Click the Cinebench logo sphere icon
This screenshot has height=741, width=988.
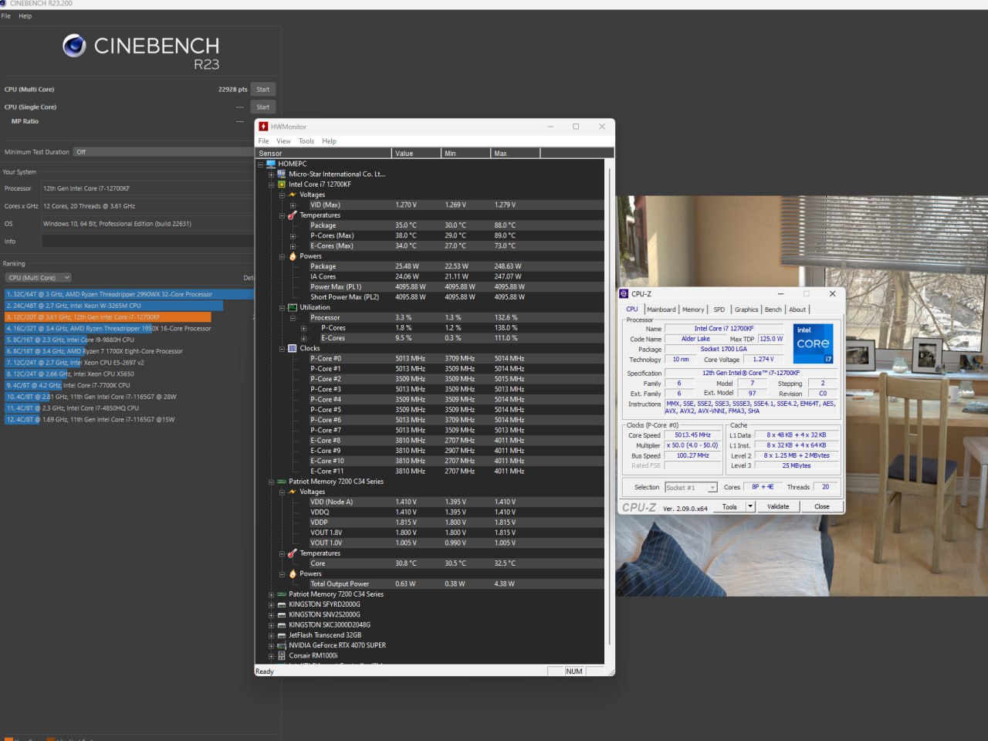pyautogui.click(x=74, y=46)
